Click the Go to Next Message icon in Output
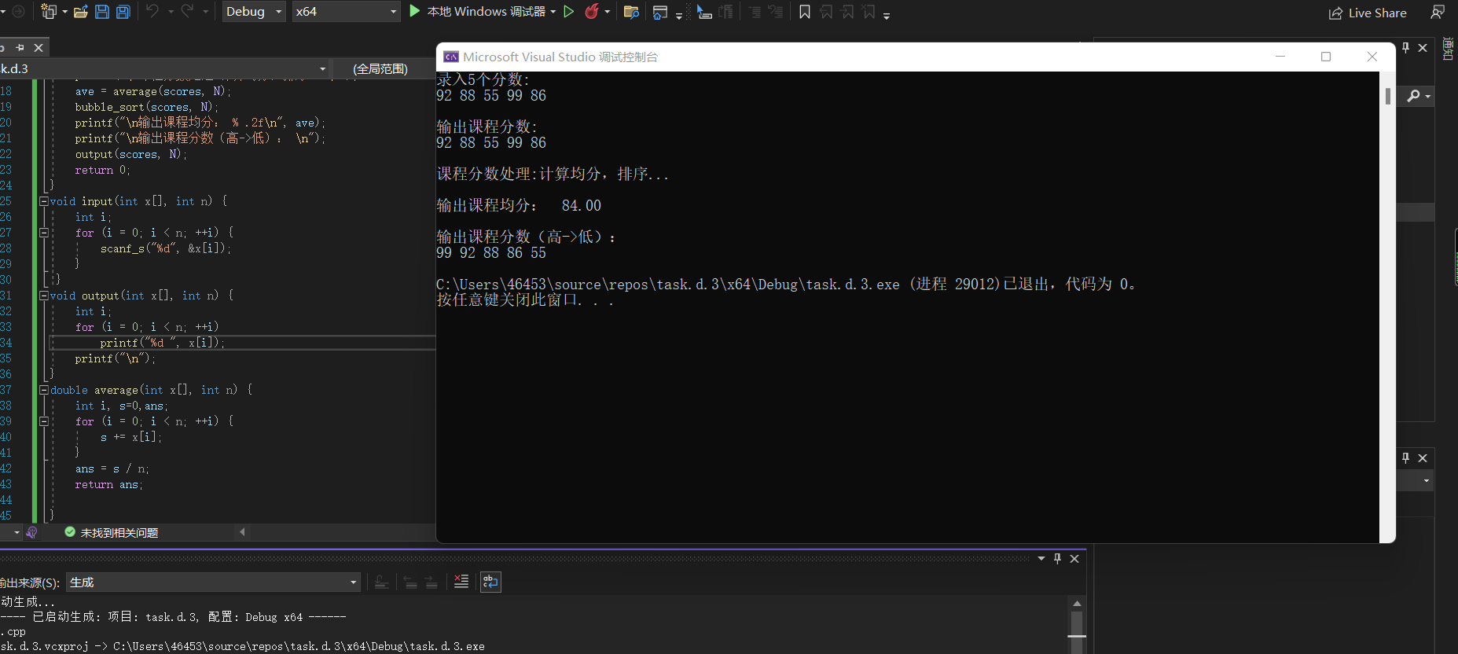 432,582
